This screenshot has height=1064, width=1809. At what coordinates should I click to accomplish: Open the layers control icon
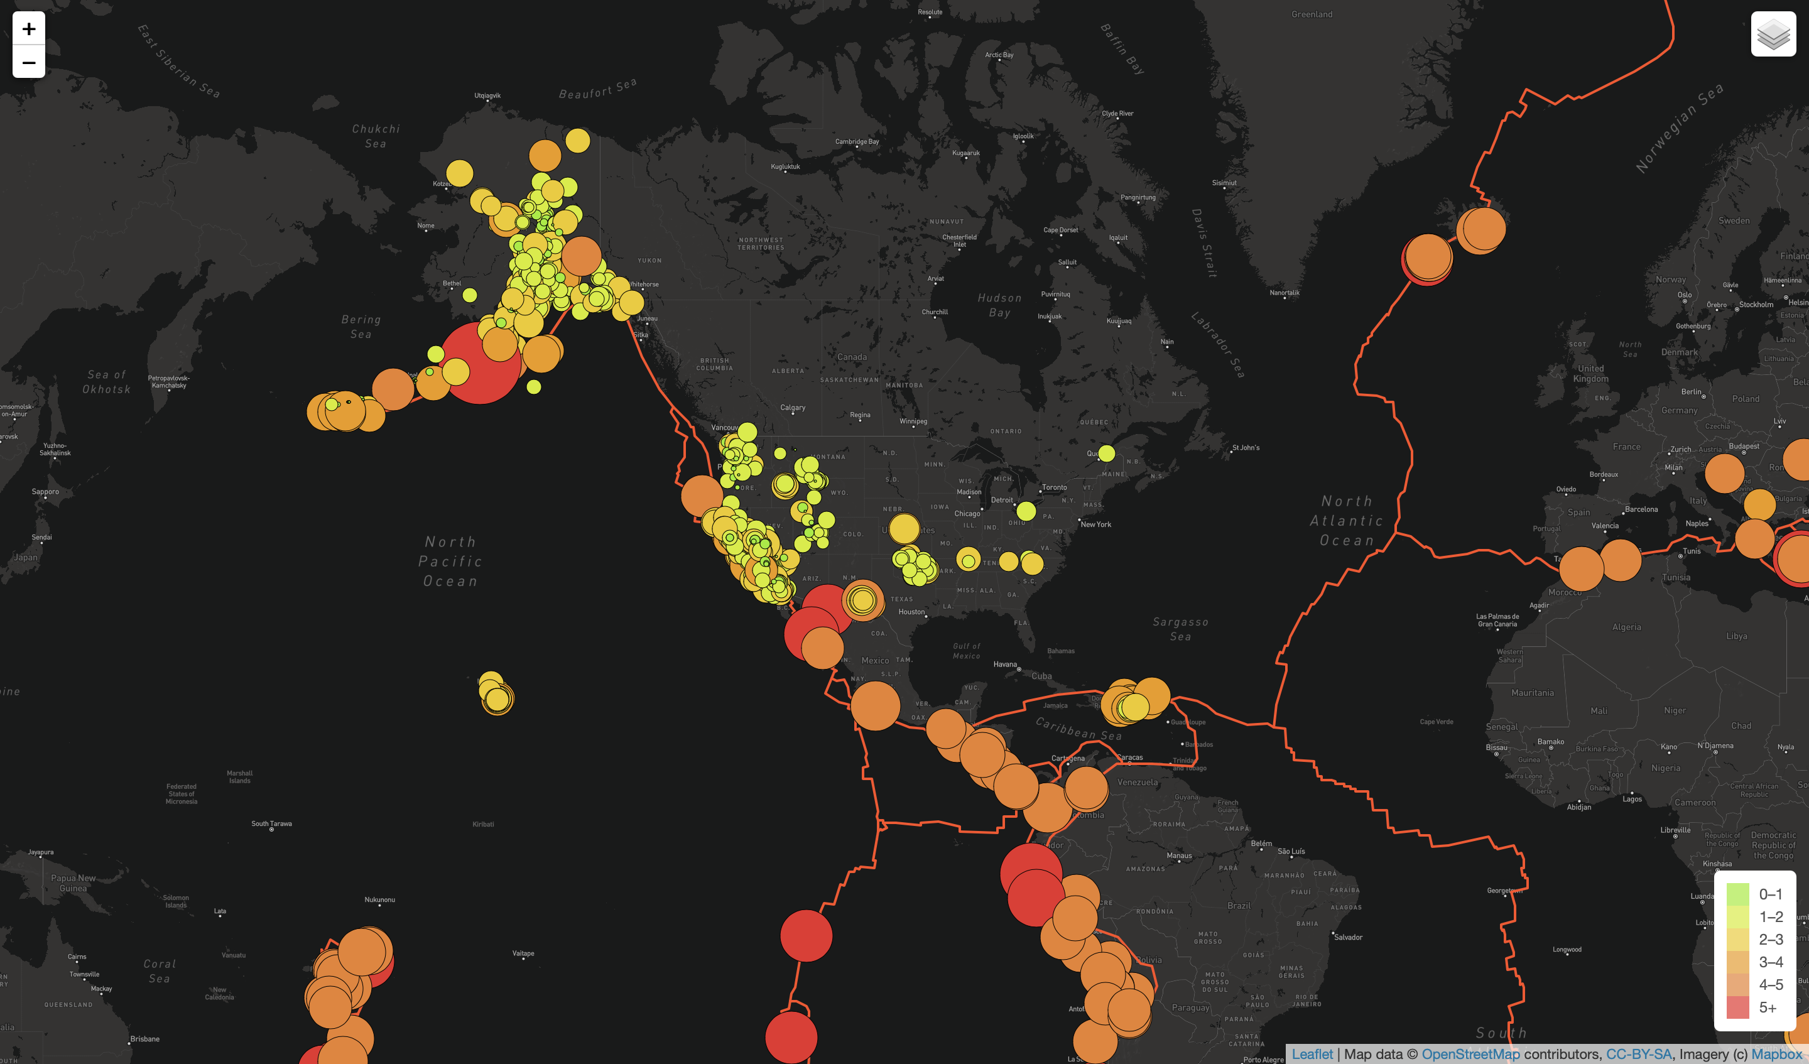coord(1773,34)
